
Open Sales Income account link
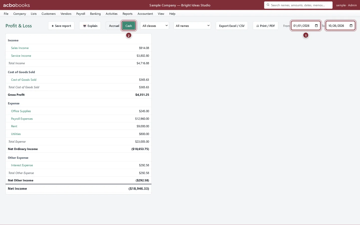tap(20, 48)
